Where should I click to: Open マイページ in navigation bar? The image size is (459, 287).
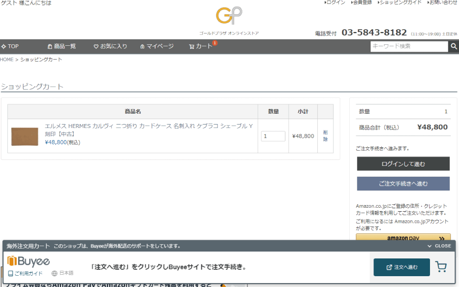point(157,46)
